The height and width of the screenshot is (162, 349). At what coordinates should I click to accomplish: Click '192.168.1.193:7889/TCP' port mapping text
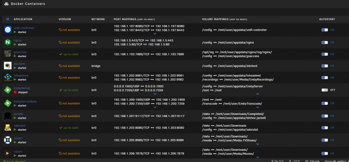(x=132, y=54)
